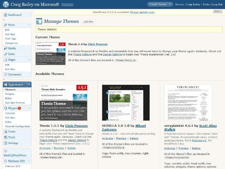Preview the veryplaintxt theme
The image size is (225, 169).
click(184, 148)
